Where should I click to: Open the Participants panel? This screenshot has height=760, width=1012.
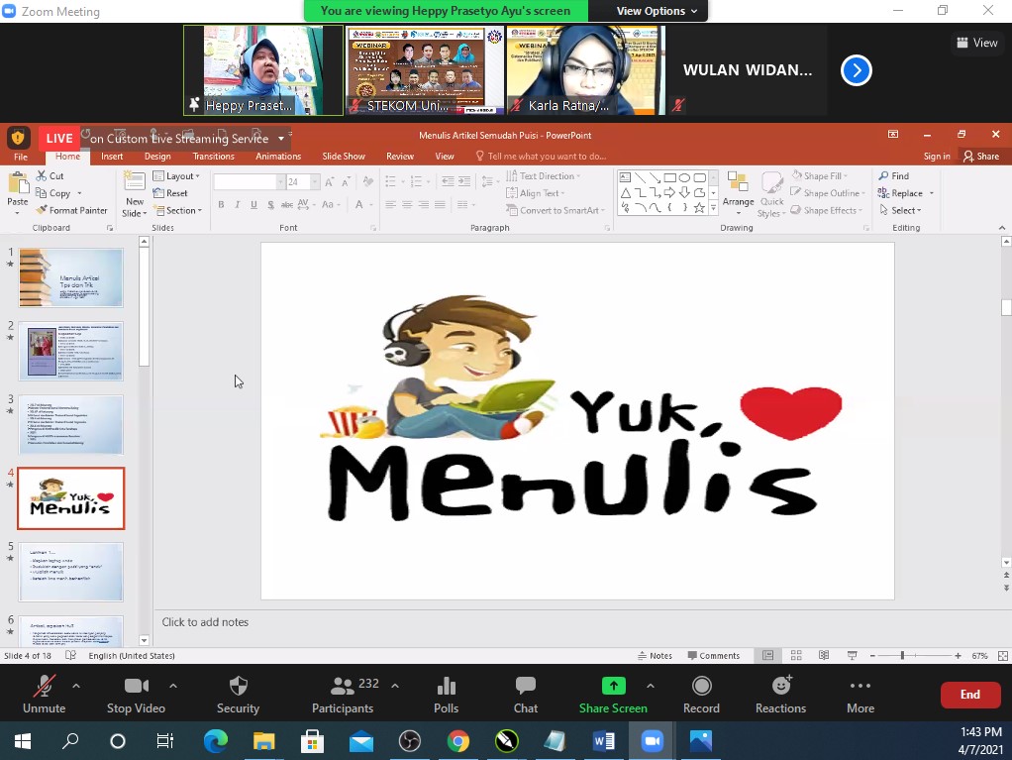[343, 695]
